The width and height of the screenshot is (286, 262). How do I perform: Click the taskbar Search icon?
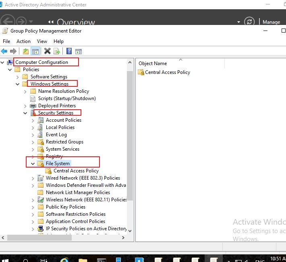[x=26, y=260]
